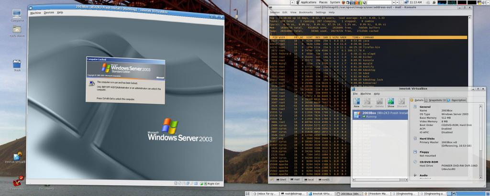Open the Places menu in top panel
The height and width of the screenshot is (196, 490).
click(x=323, y=2)
